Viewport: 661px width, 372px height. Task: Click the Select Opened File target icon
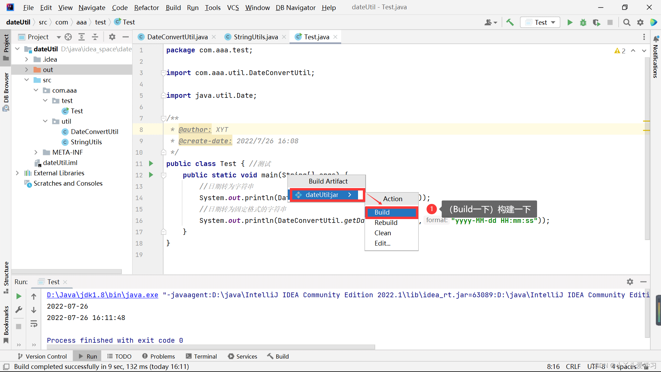[68, 37]
